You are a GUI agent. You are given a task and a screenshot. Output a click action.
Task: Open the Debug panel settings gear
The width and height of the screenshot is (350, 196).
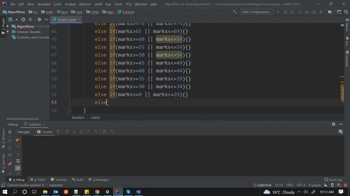pyautogui.click(x=334, y=124)
